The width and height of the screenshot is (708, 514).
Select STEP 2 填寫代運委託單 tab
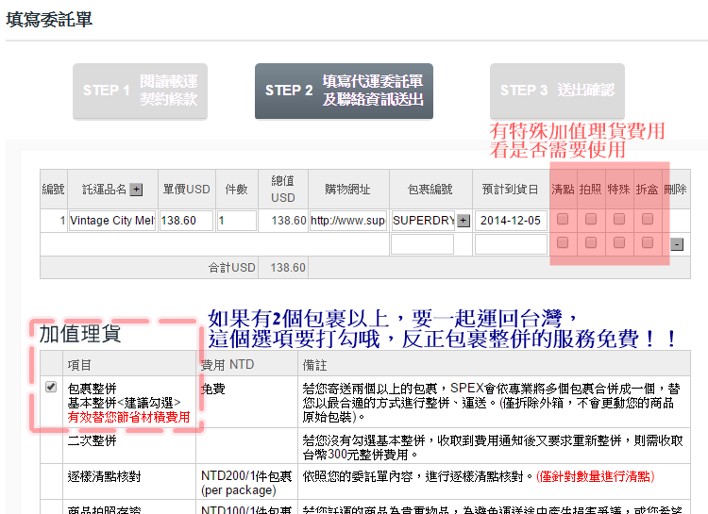pos(344,91)
